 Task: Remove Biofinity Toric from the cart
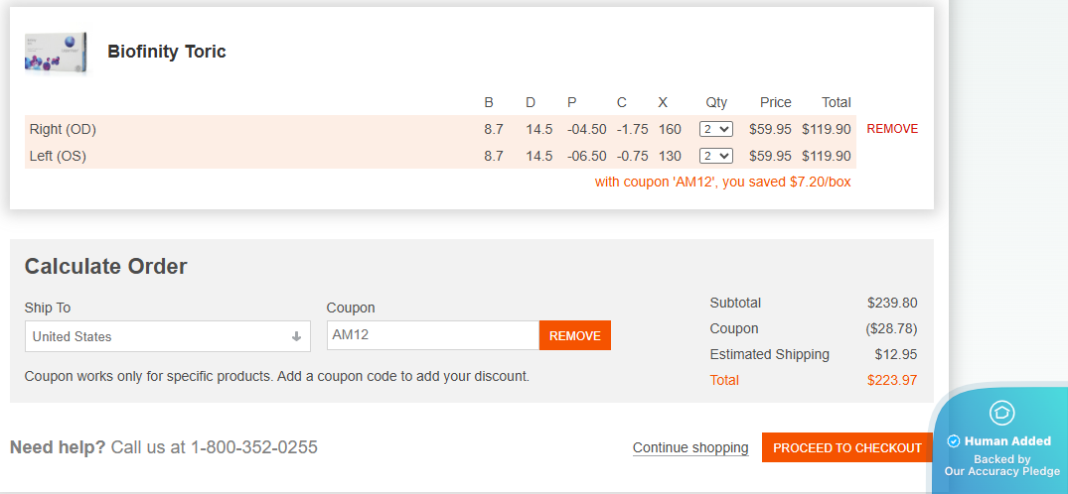[892, 129]
